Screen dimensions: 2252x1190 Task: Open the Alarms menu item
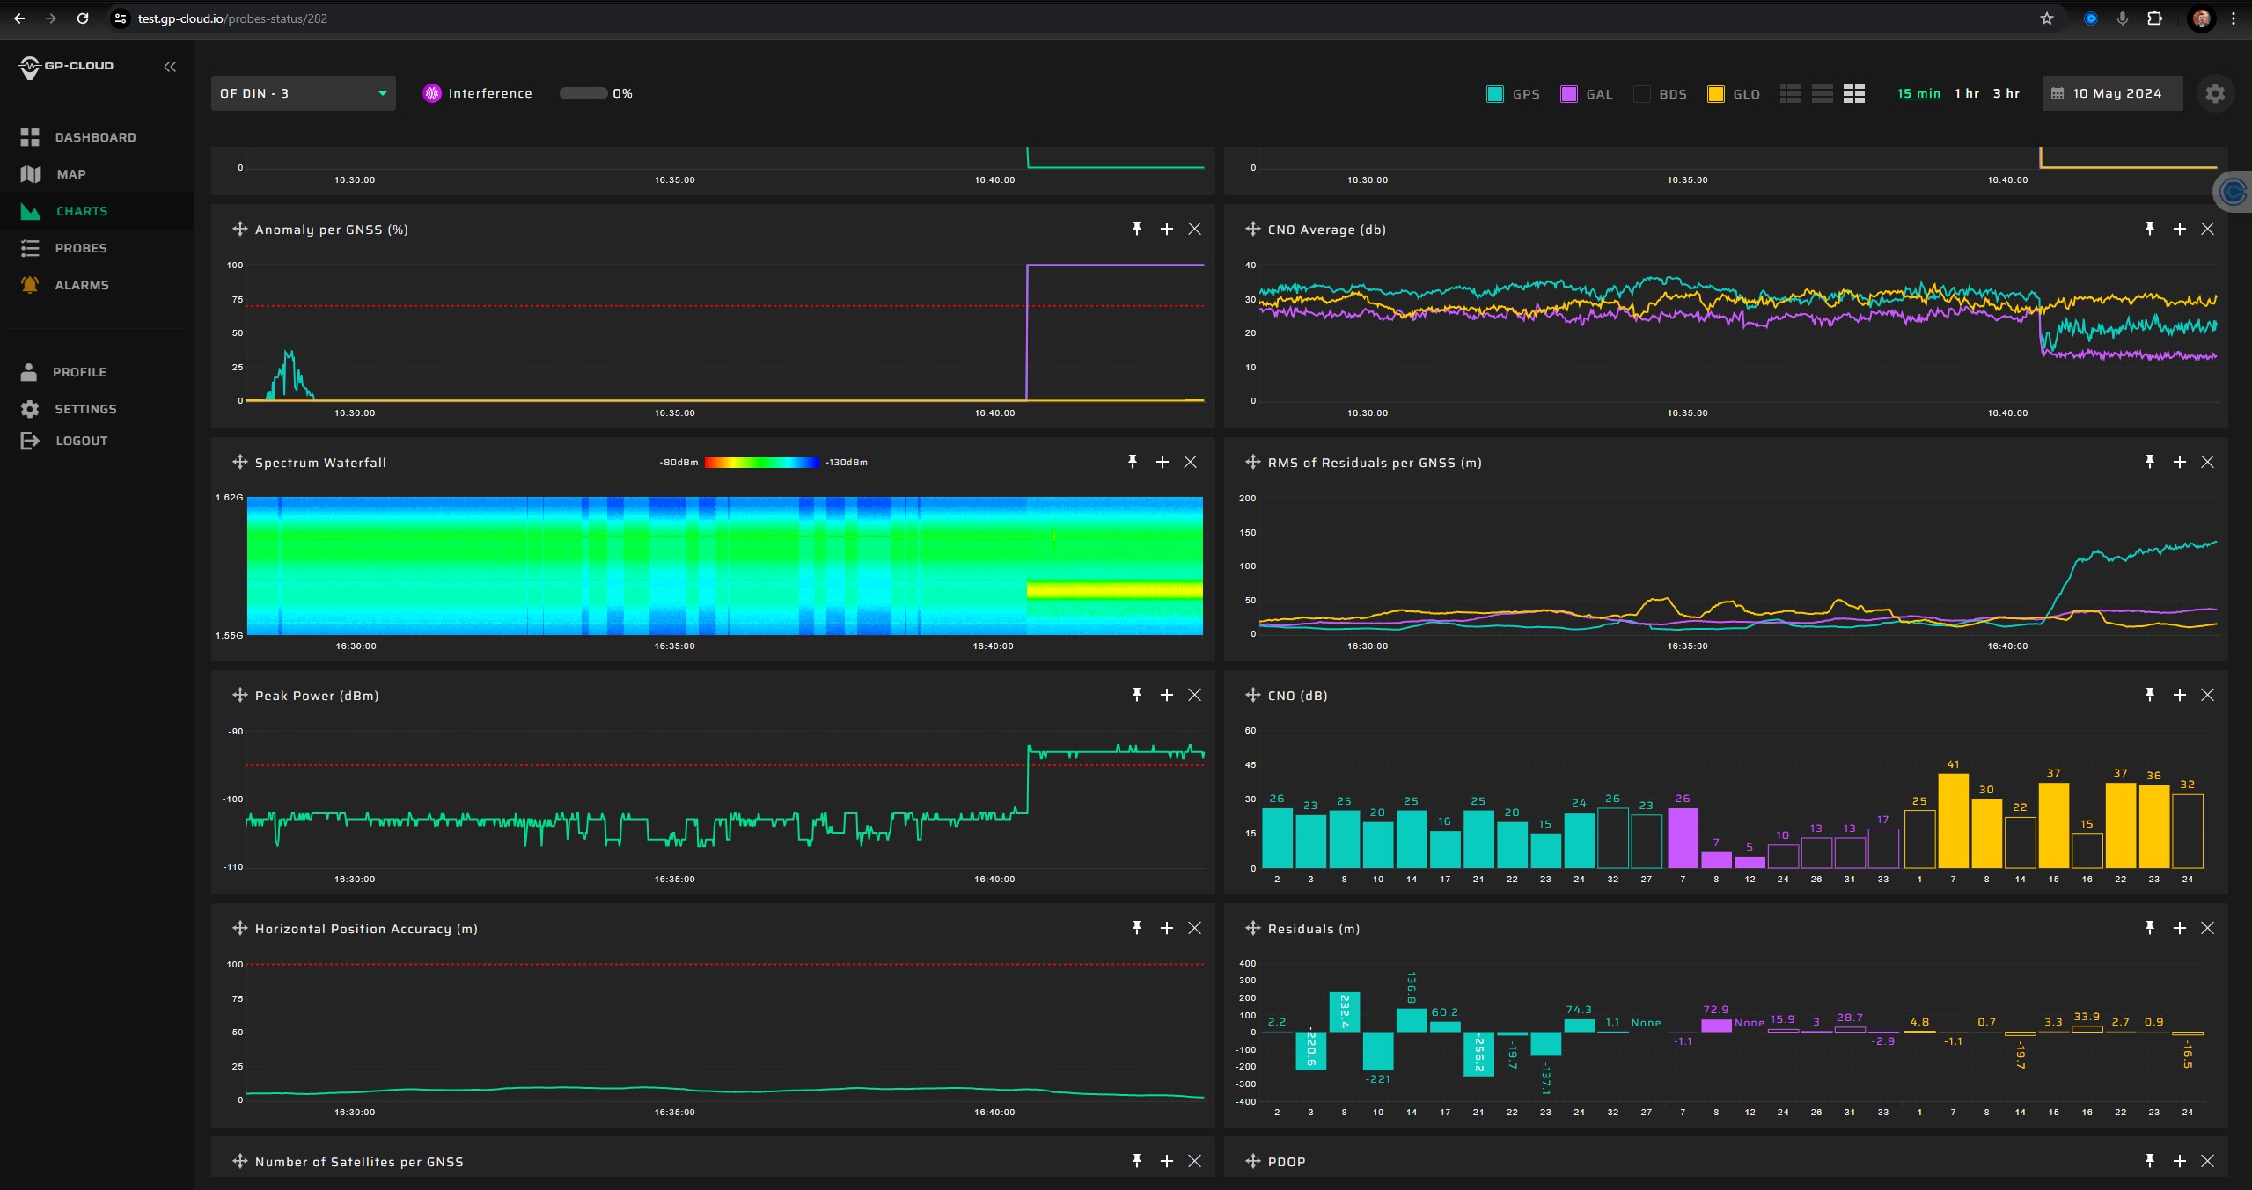coord(81,285)
